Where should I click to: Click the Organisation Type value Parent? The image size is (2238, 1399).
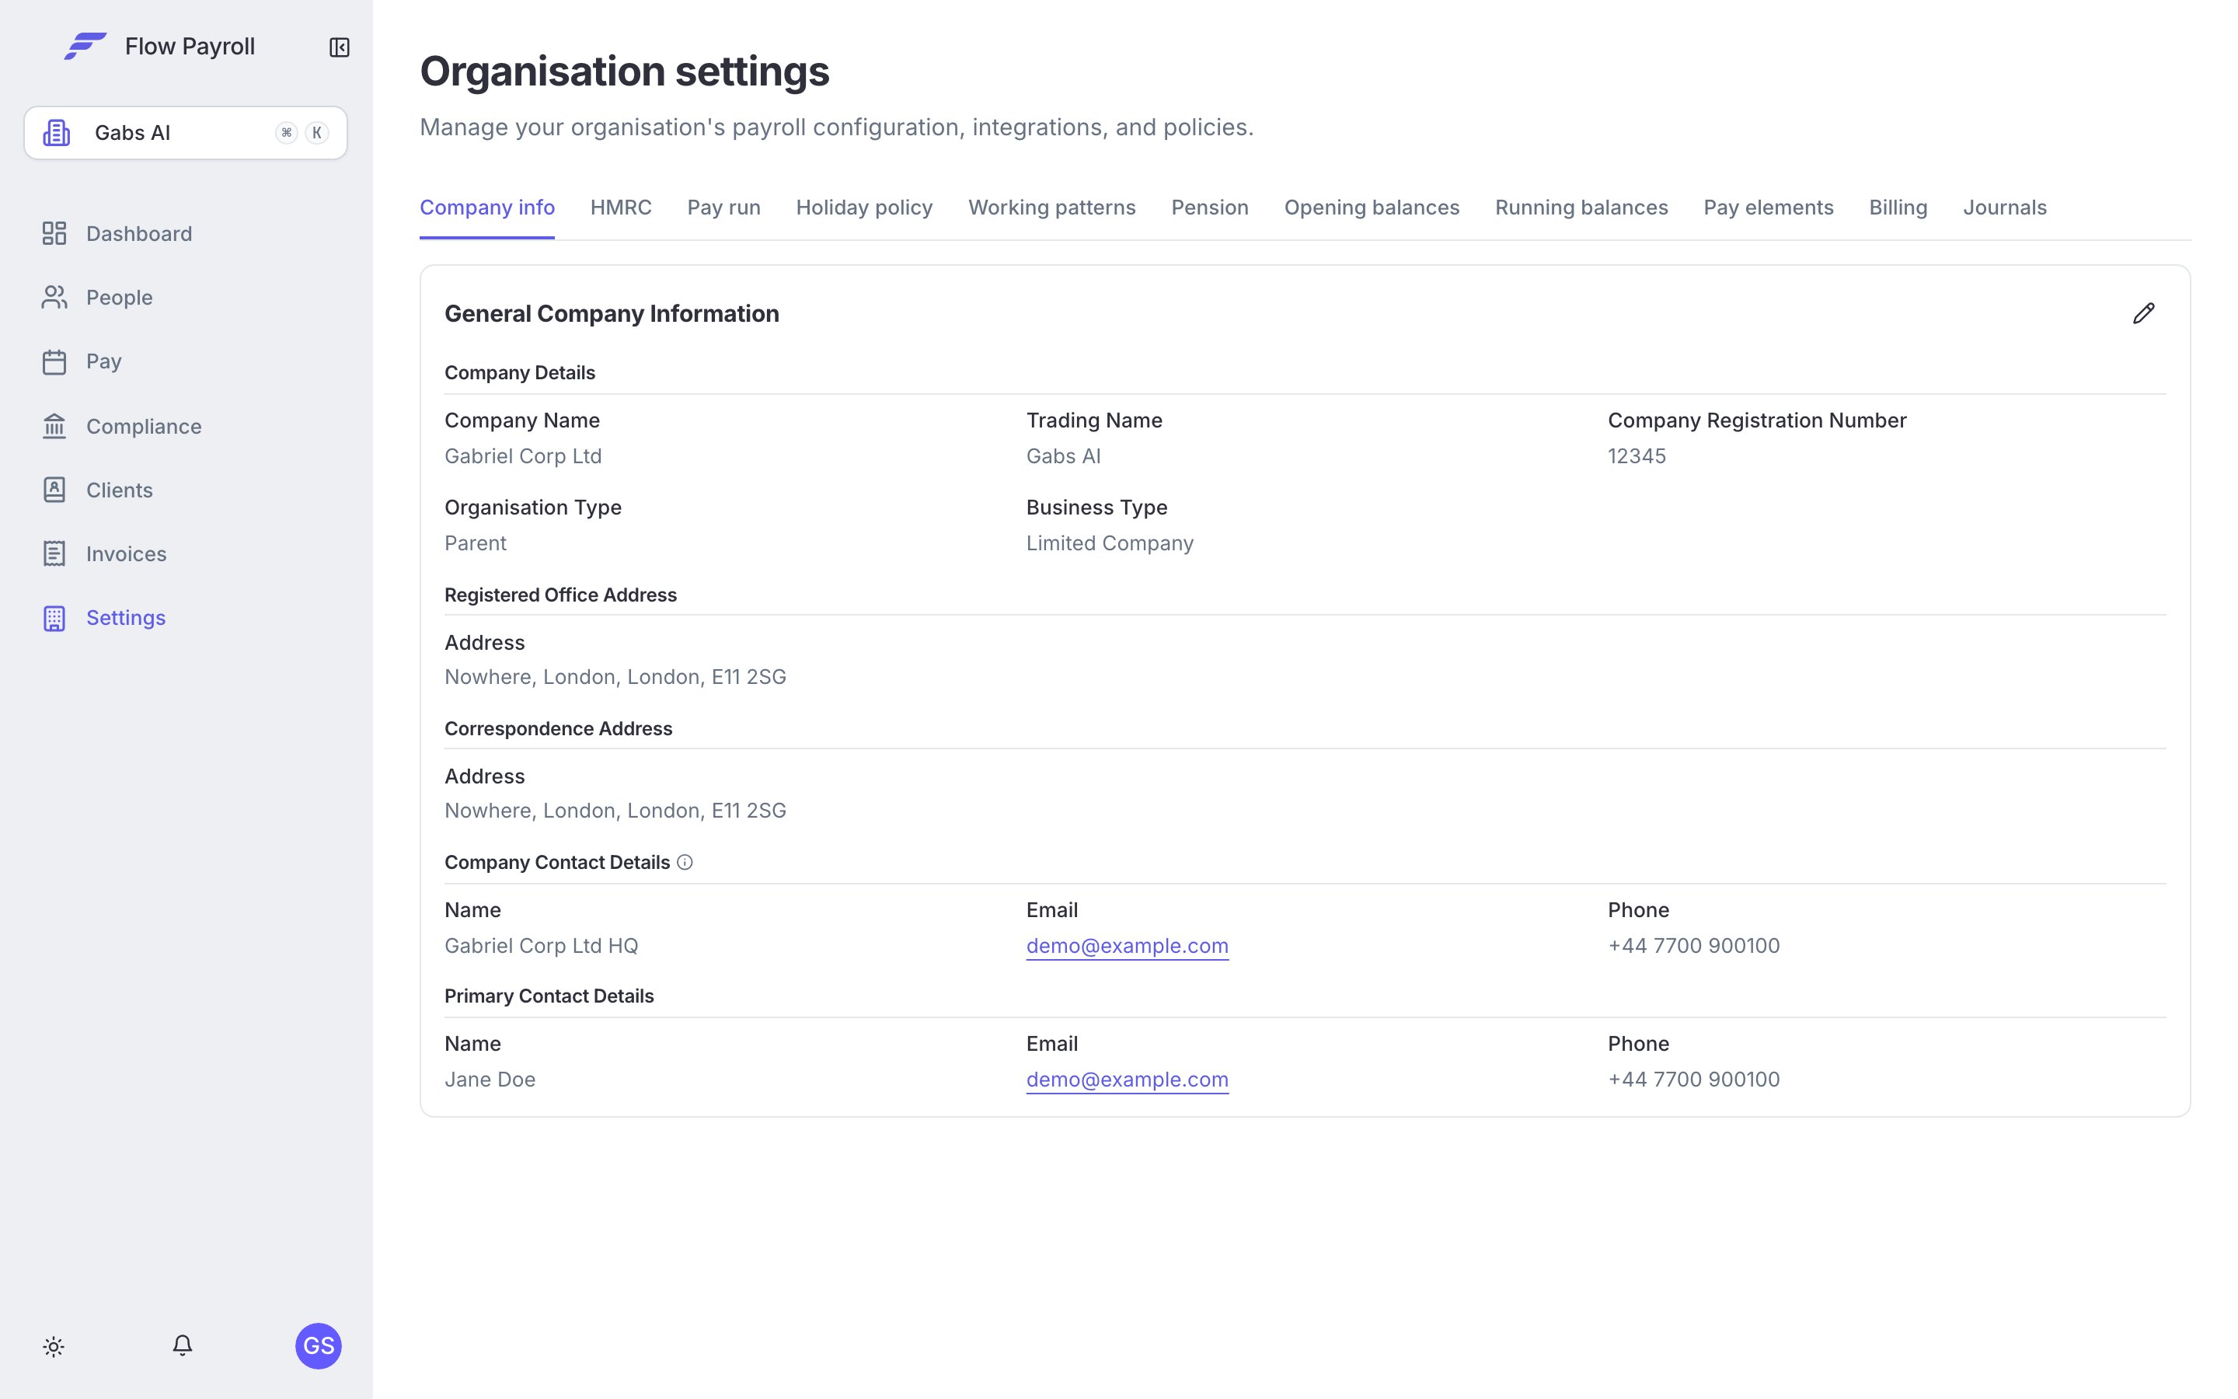pos(476,543)
